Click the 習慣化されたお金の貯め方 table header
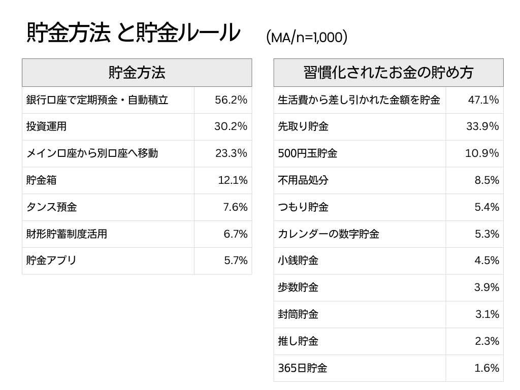This screenshot has height=390, width=520. (388, 73)
